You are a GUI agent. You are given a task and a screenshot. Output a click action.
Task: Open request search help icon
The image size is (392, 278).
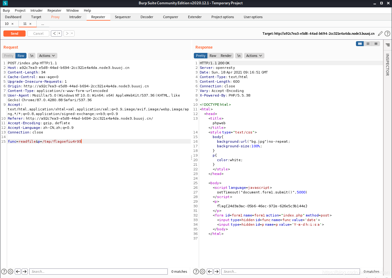[4, 272]
